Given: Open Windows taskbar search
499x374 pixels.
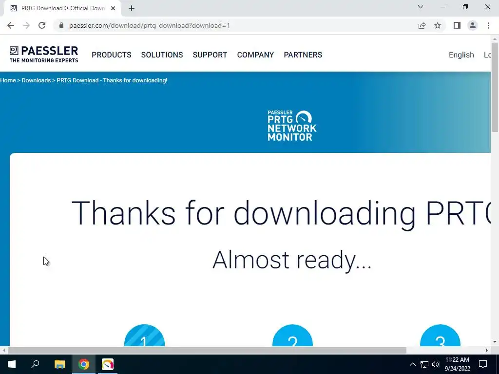Looking at the screenshot, I should coord(35,364).
